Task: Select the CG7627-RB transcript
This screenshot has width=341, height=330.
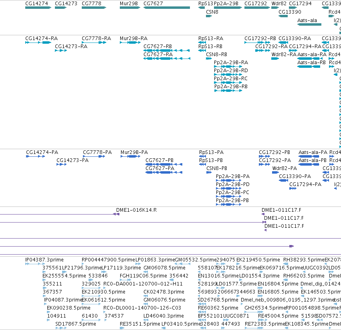Action: 167,51
